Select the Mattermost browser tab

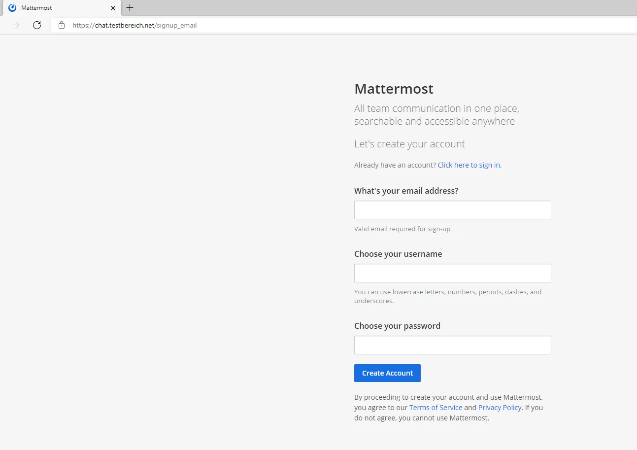point(62,8)
